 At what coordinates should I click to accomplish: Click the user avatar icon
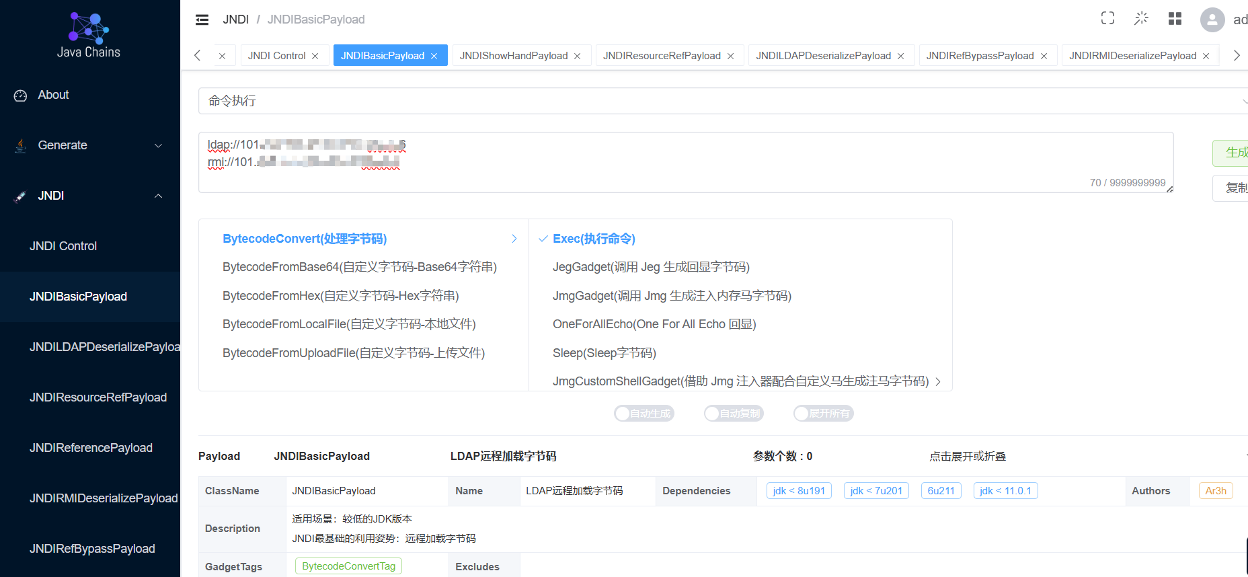tap(1212, 20)
